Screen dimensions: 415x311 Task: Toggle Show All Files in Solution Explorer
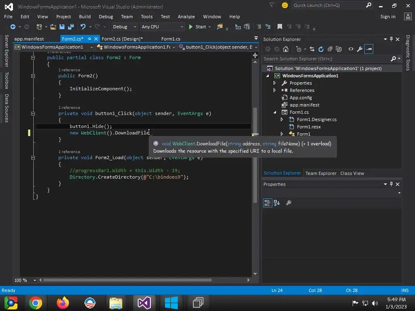click(339, 49)
